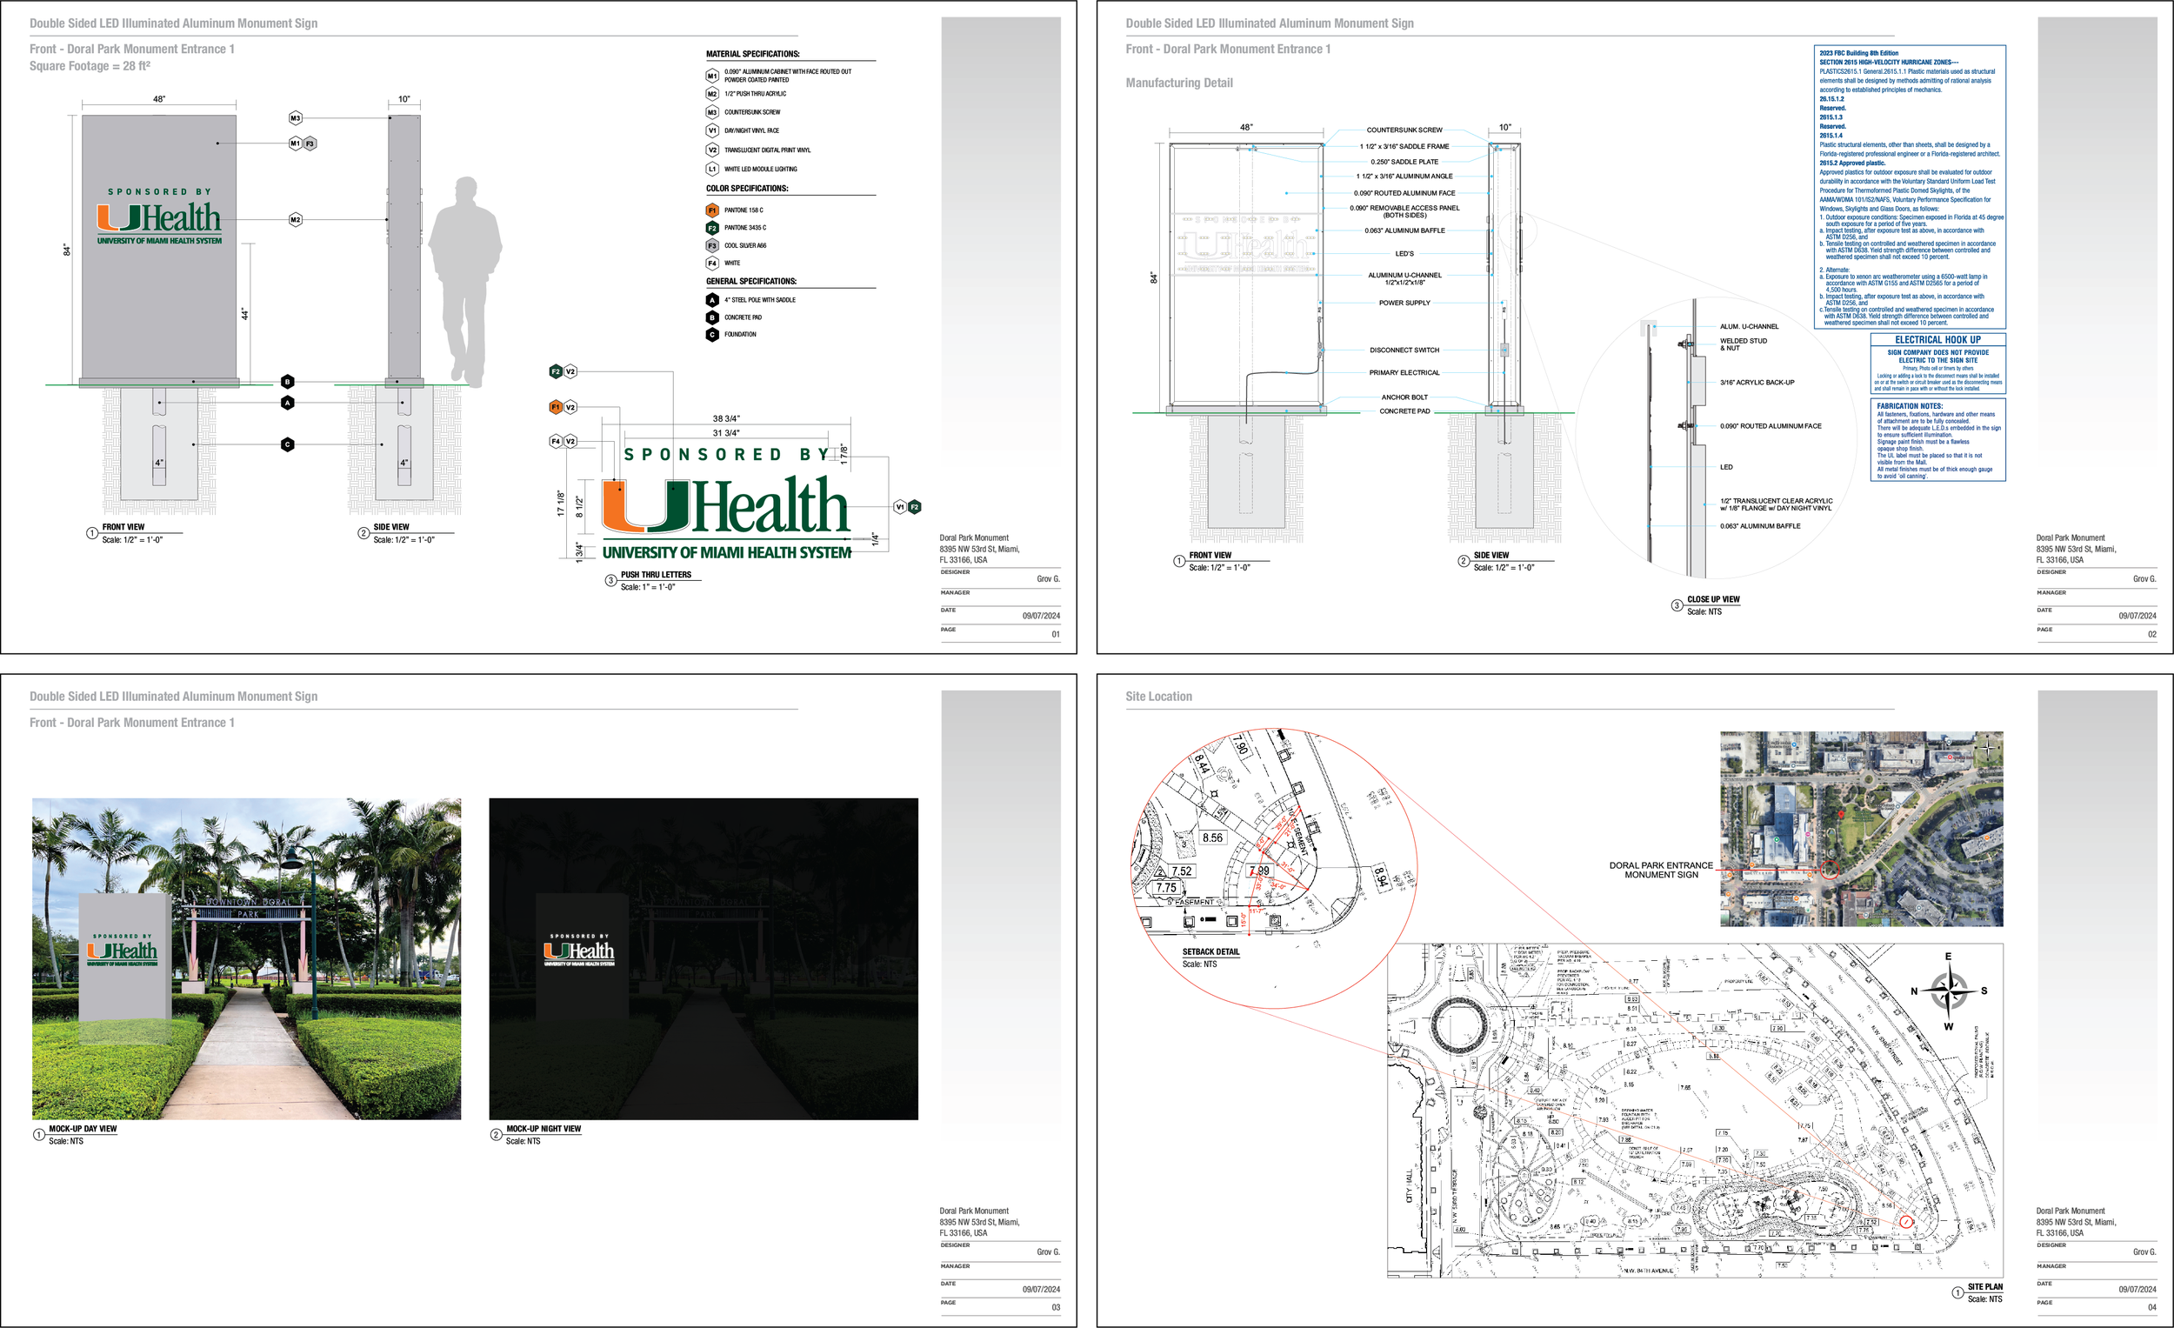The width and height of the screenshot is (2174, 1328).
Task: Click the "PUSH THRU LETTERS" view label
Action: pyautogui.click(x=656, y=575)
